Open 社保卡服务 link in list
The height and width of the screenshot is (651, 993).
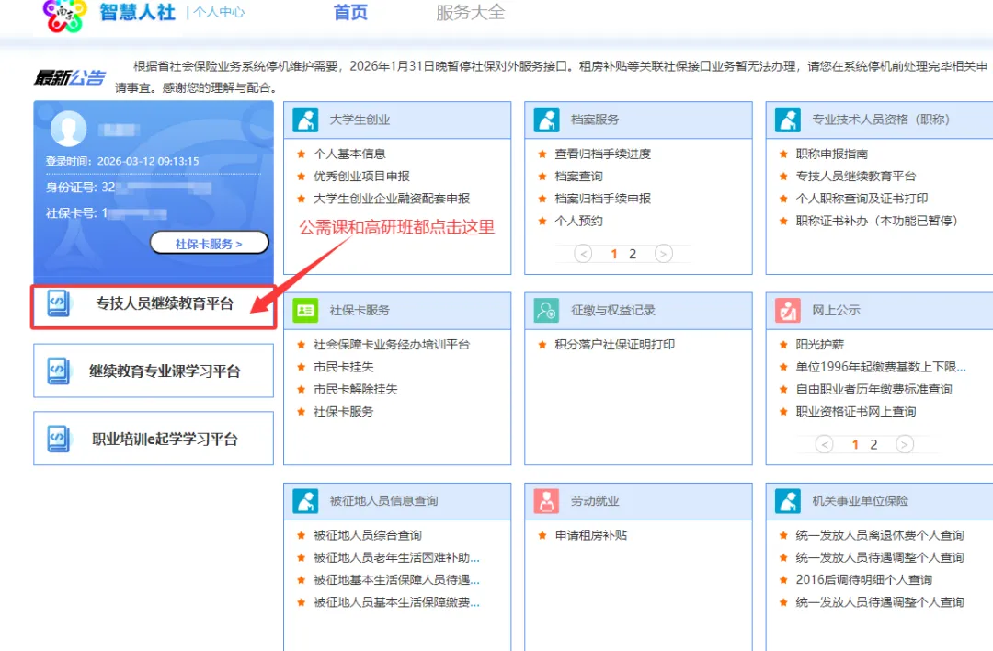344,412
